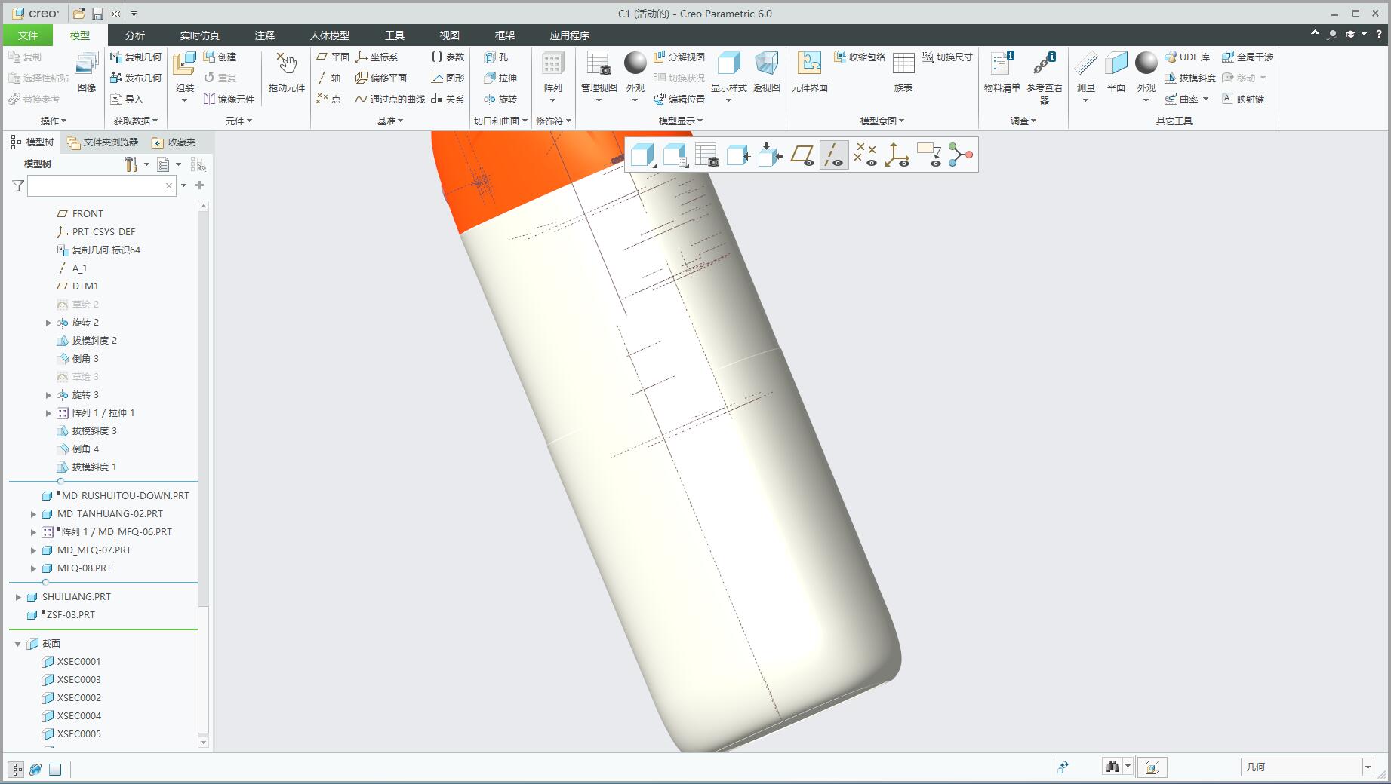Image resolution: width=1391 pixels, height=784 pixels.
Task: Open the Bill of Materials (物料清单) icon
Action: pos(1002,73)
